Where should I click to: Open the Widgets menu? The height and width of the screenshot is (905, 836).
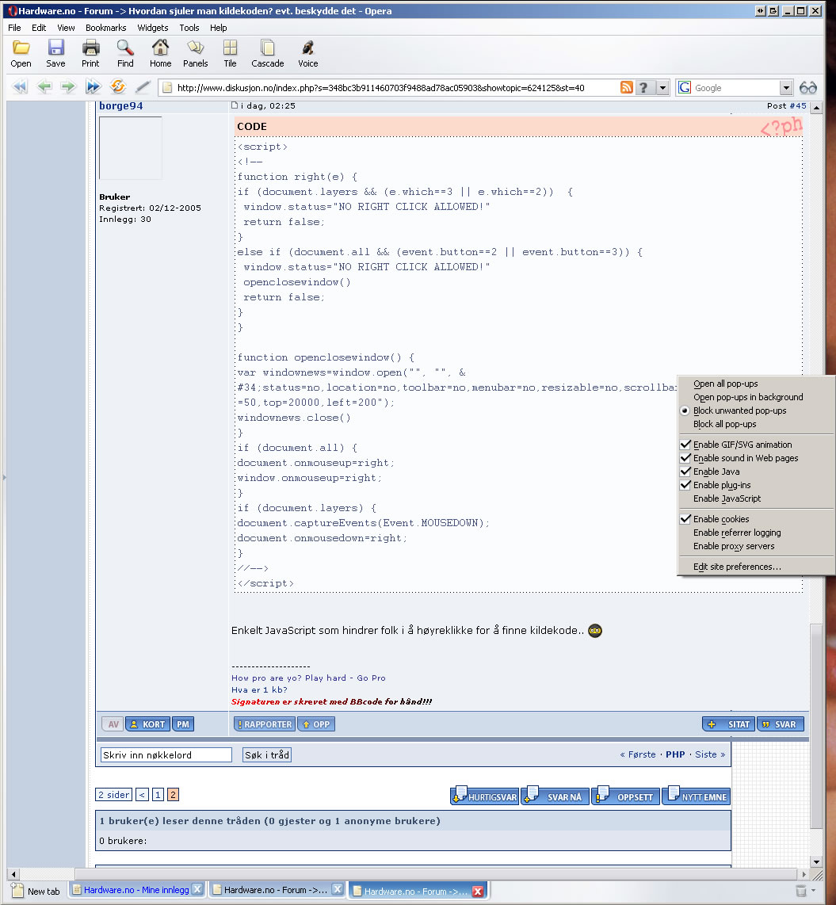coord(153,28)
